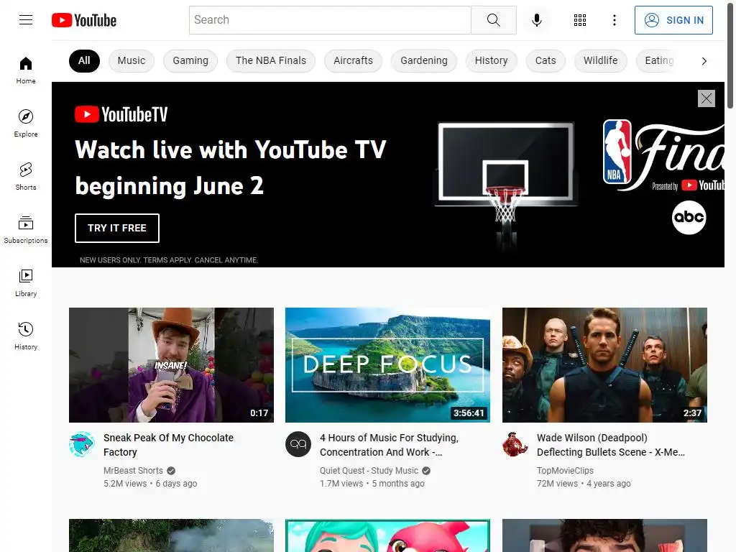Click the YouTubeTV logo in banner
This screenshot has height=552, width=736.
pyautogui.click(x=121, y=114)
